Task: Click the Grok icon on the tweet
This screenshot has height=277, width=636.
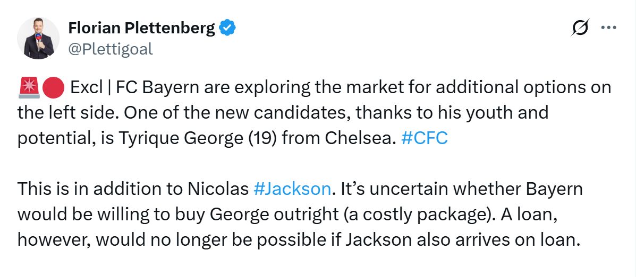Action: click(x=580, y=28)
